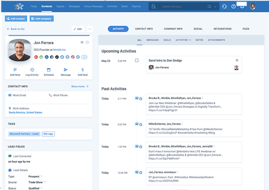Click the mail icon on 2:02 PM activity

(137, 124)
